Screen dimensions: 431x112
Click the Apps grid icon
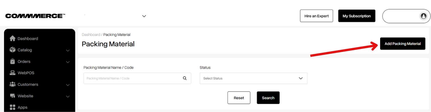click(x=13, y=107)
